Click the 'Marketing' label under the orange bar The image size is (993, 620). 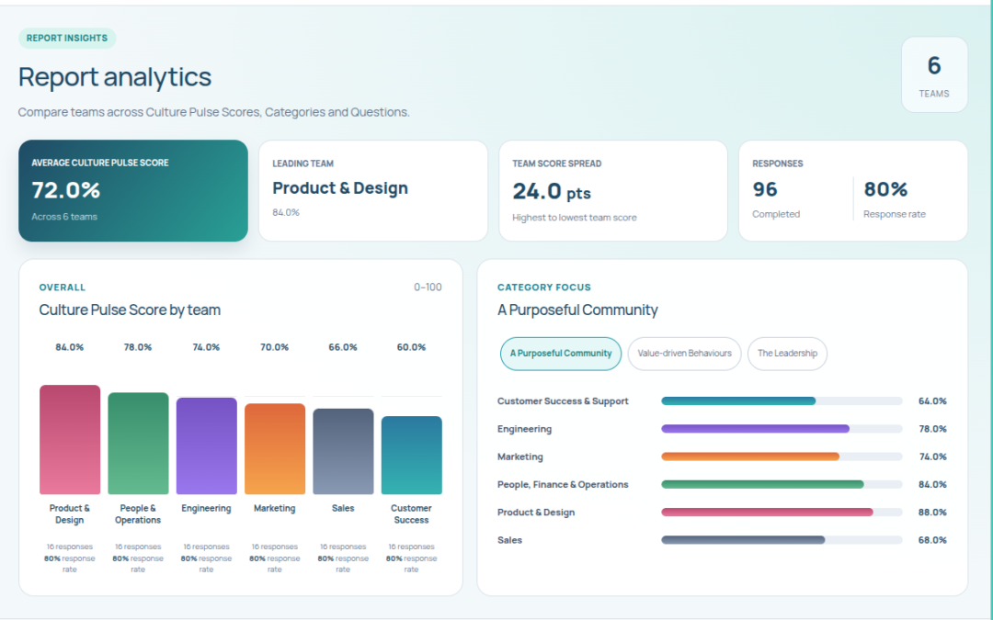(x=275, y=508)
